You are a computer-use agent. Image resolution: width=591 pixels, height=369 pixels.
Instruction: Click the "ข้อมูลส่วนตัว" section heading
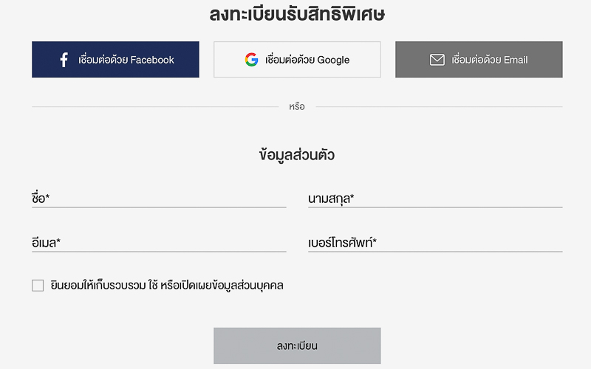pos(296,155)
